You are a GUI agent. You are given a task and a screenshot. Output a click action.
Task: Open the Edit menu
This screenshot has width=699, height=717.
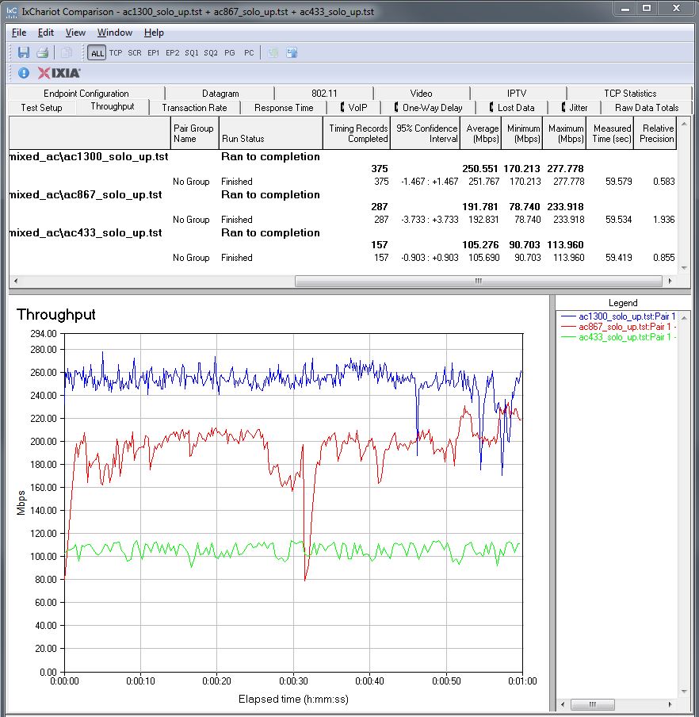tap(46, 33)
